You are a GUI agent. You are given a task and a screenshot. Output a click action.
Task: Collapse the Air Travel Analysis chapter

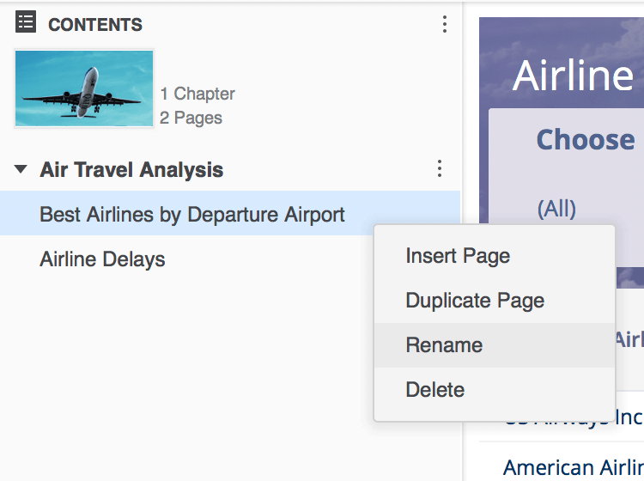click(x=21, y=169)
